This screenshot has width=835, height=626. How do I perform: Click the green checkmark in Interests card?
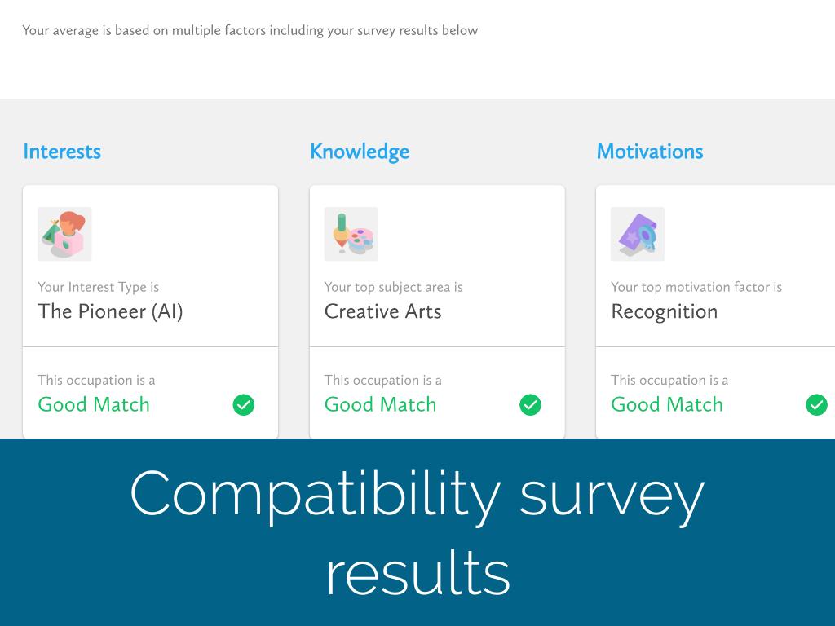click(x=244, y=405)
